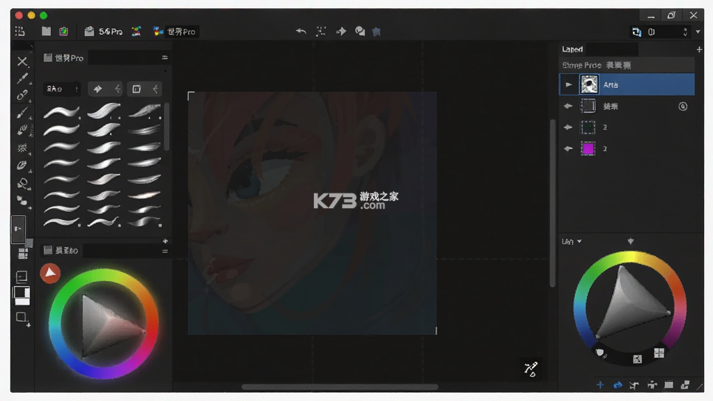
Task: Open the color panel options menu icon
Action: pyautogui.click(x=165, y=251)
